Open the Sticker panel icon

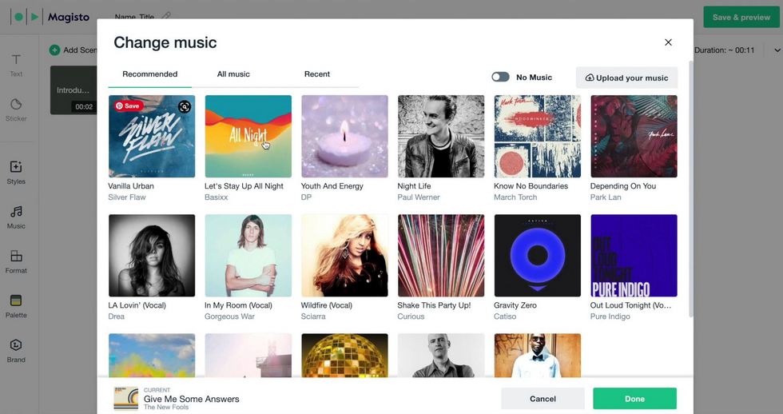(16, 109)
